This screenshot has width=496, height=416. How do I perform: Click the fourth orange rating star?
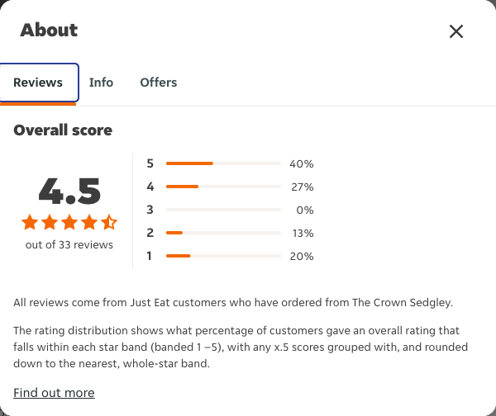[89, 222]
